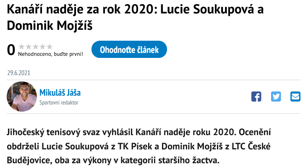Viewport: 303px width, 167px height.
Task: Click the large rating score 0
Action: click(11, 50)
